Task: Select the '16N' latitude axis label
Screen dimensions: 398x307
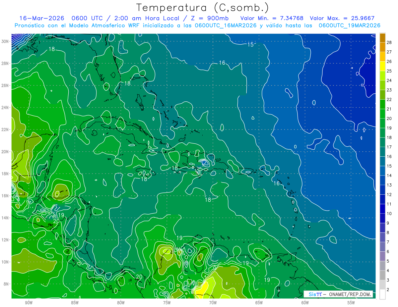Action: [x=5, y=196]
